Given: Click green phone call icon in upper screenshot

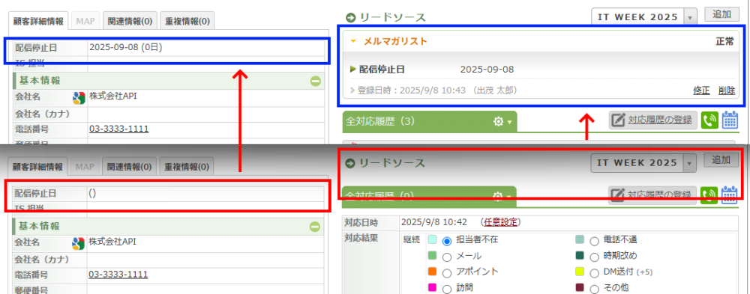Looking at the screenshot, I should point(710,120).
